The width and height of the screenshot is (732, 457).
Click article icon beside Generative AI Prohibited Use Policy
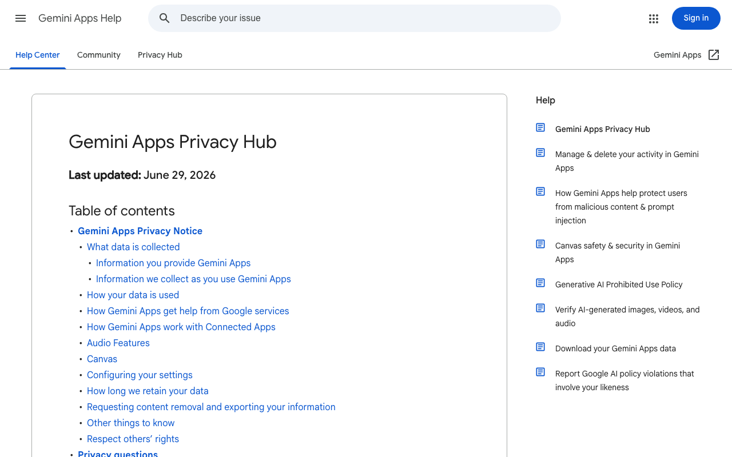coord(540,283)
